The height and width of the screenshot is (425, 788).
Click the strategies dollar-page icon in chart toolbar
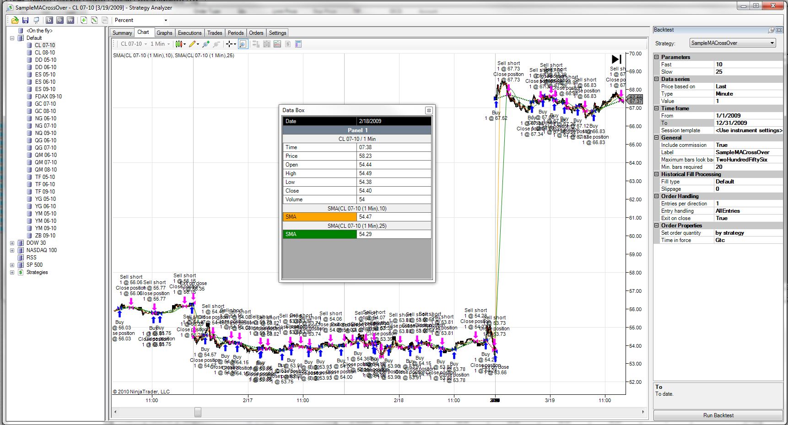pos(288,44)
